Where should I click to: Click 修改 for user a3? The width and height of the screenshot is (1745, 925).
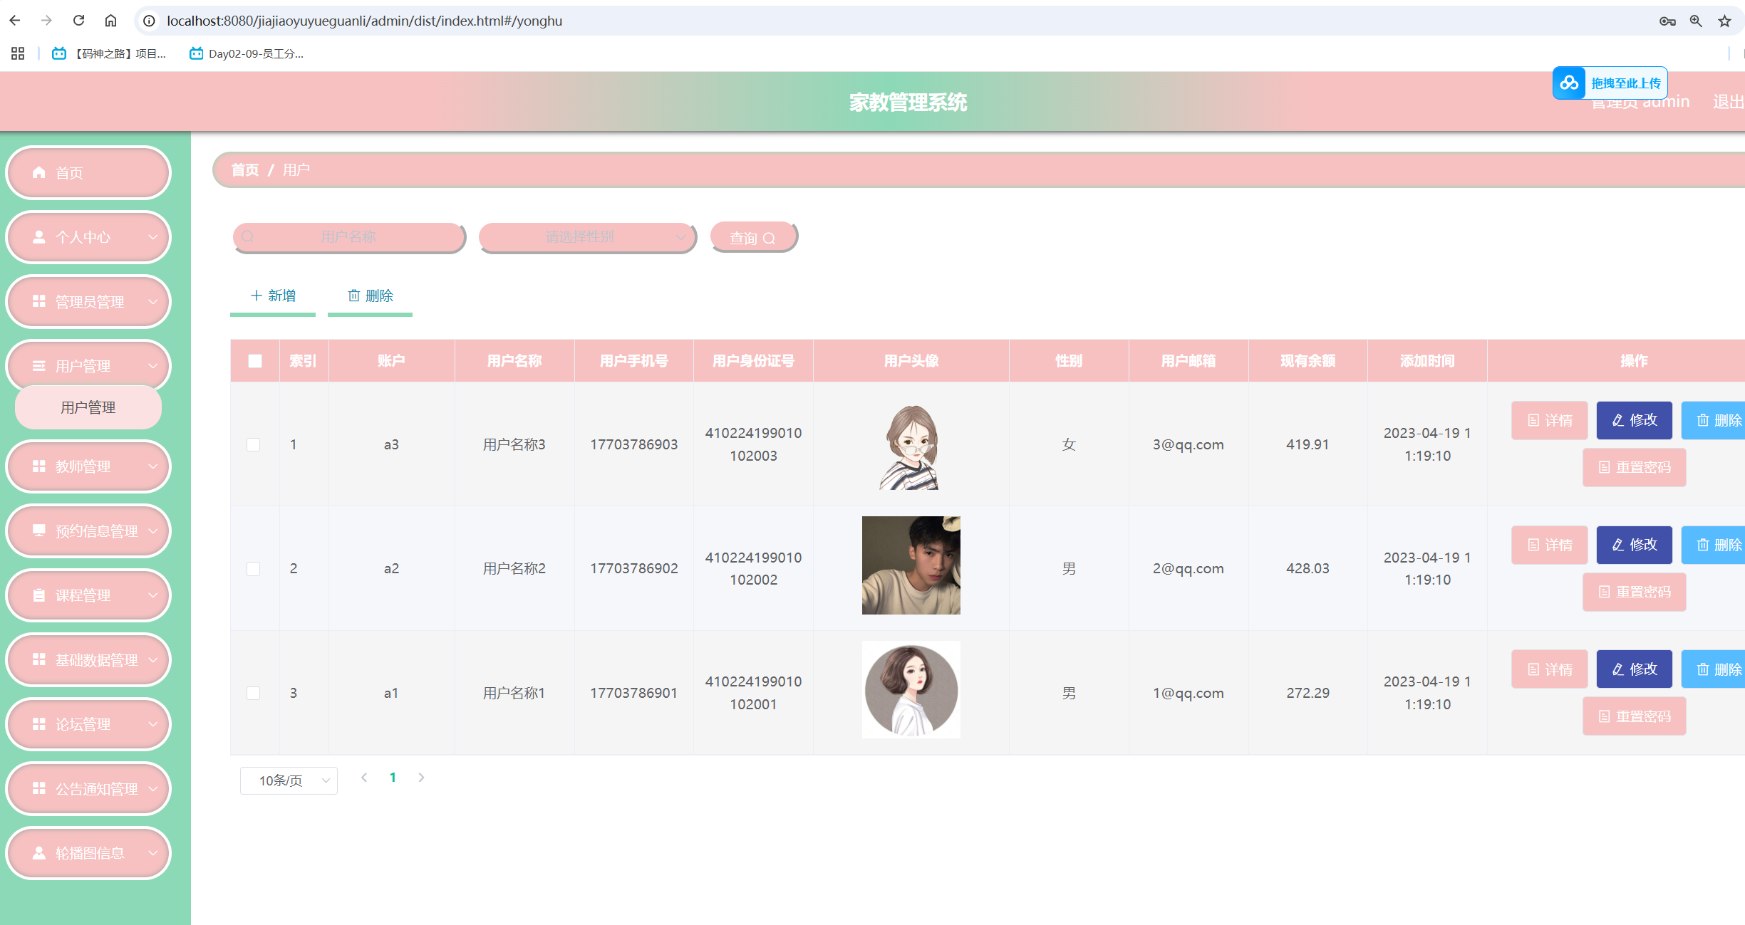point(1634,420)
